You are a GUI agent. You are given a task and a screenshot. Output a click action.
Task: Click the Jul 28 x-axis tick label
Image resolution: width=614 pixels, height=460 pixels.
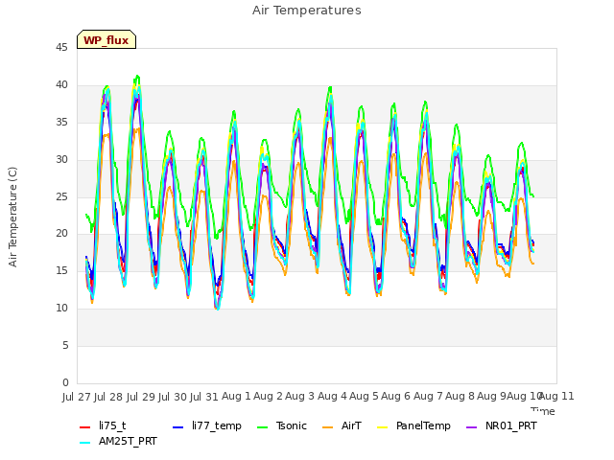pyautogui.click(x=108, y=397)
